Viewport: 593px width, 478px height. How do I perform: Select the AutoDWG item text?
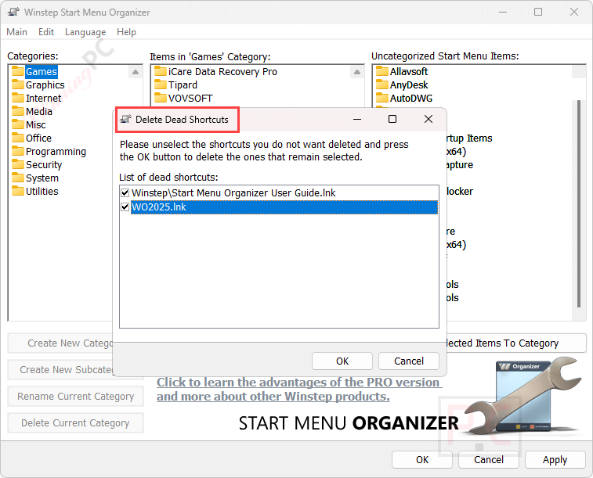pyautogui.click(x=411, y=98)
